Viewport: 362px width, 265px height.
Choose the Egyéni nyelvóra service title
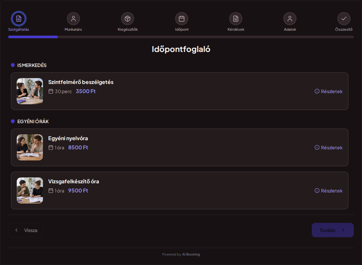(x=68, y=138)
